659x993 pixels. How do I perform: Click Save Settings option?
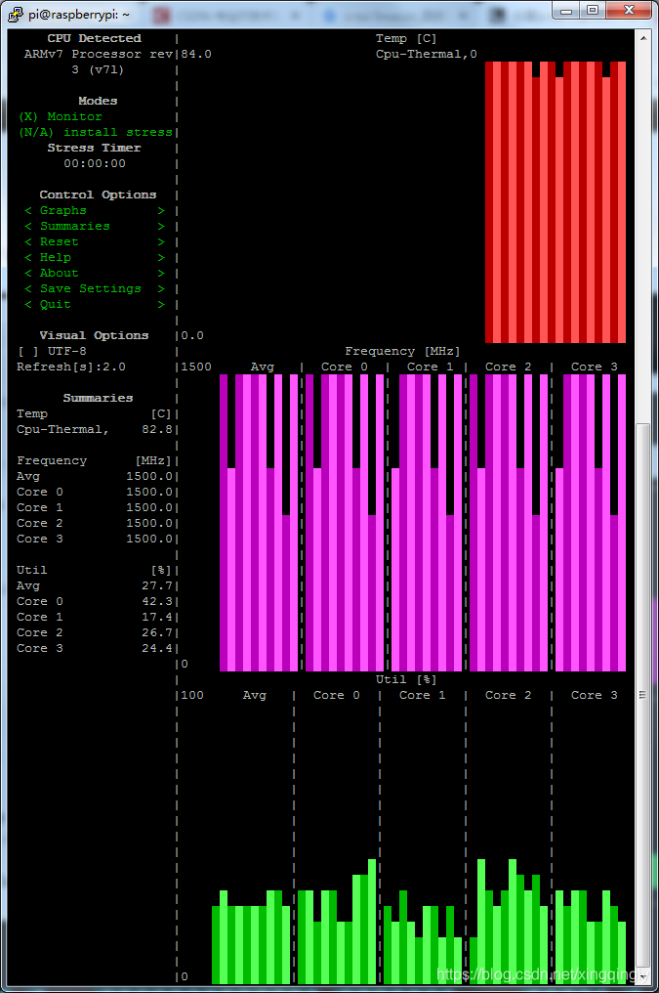94,288
